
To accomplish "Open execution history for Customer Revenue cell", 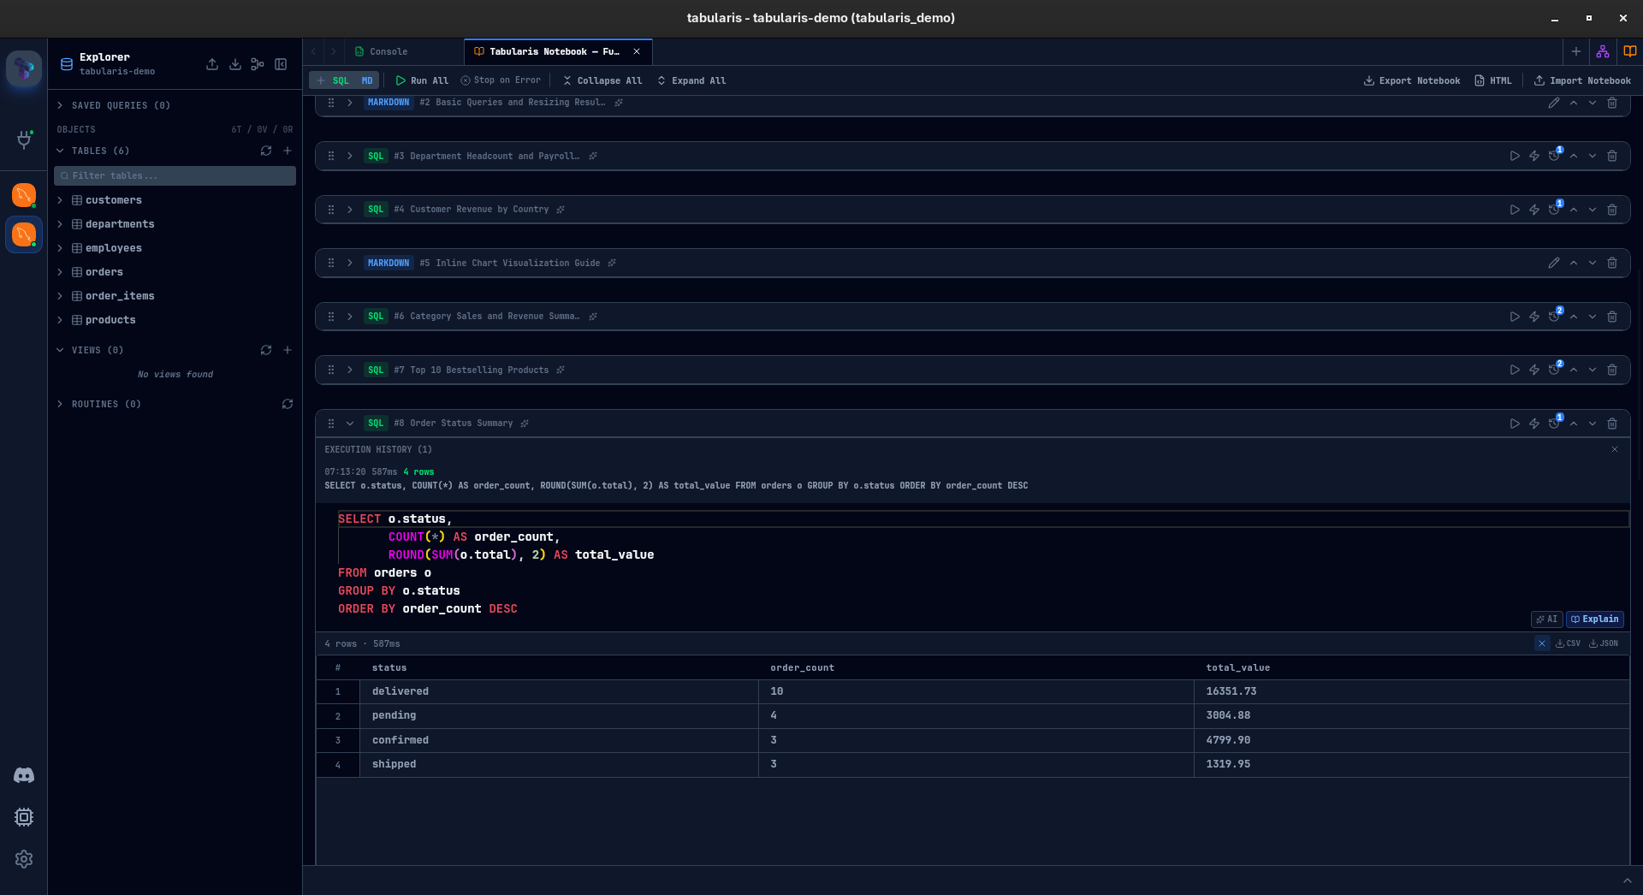I will tap(1555, 209).
